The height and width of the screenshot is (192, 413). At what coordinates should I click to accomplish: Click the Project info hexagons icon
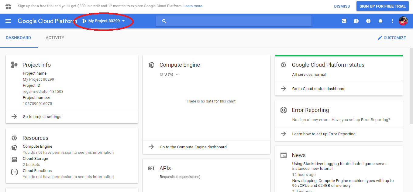click(x=14, y=65)
